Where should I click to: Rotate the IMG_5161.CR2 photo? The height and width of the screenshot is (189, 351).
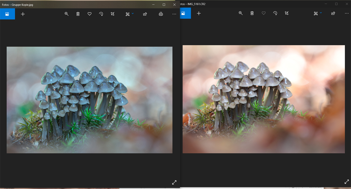275,13
